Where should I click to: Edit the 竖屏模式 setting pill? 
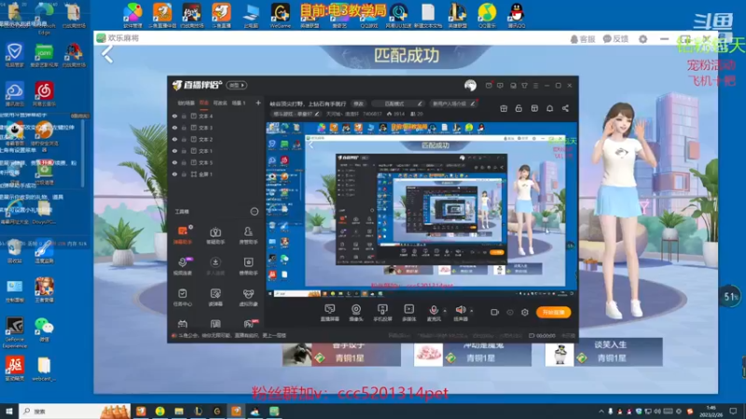pyautogui.click(x=398, y=103)
